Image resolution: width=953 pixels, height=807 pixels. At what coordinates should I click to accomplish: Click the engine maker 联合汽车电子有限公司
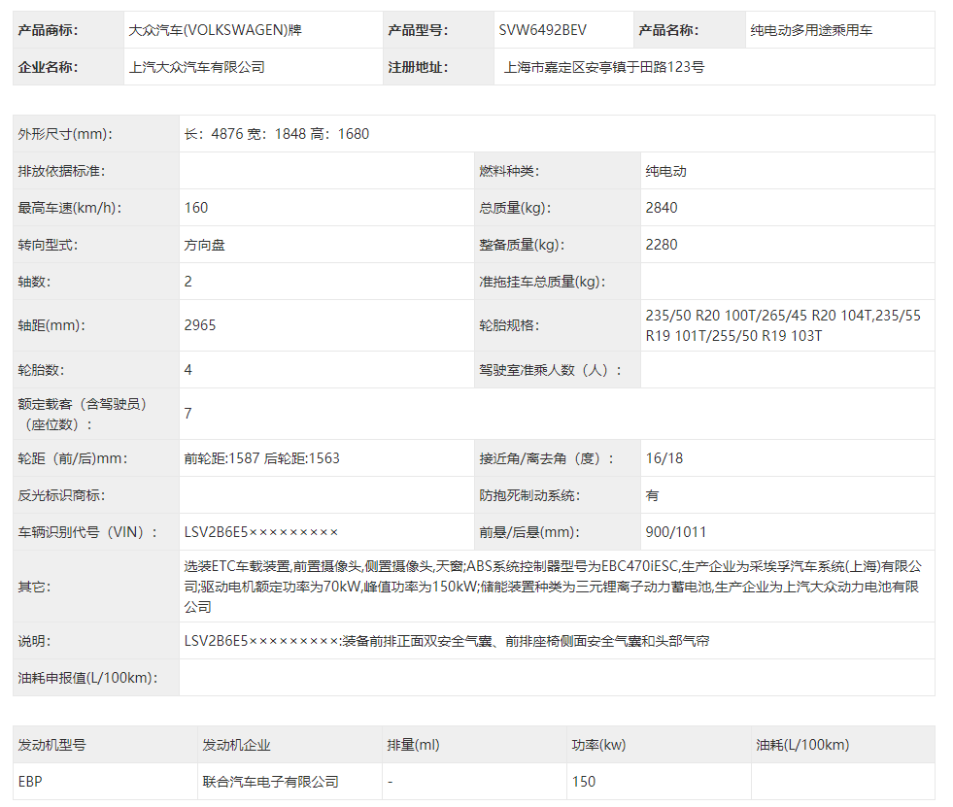[x=270, y=782]
